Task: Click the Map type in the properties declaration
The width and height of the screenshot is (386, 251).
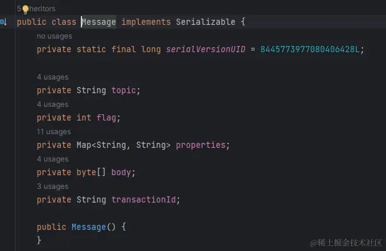Action: (84, 145)
